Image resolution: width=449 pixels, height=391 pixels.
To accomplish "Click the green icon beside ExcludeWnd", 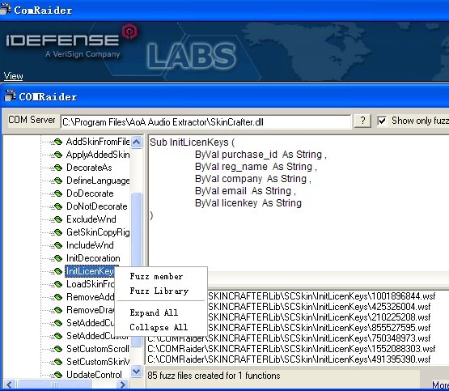I will (x=57, y=219).
